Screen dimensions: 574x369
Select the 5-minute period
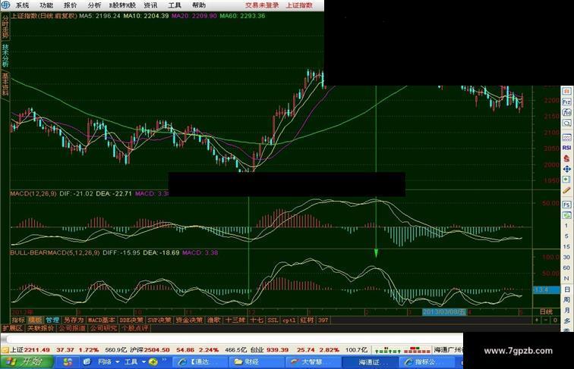[566, 236]
